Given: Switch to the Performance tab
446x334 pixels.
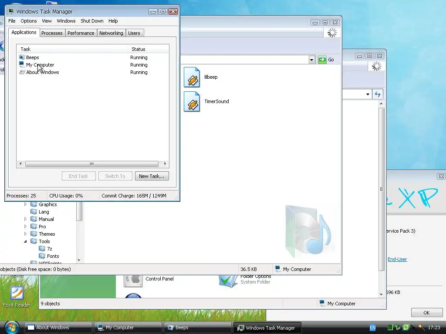Looking at the screenshot, I should coord(81,33).
